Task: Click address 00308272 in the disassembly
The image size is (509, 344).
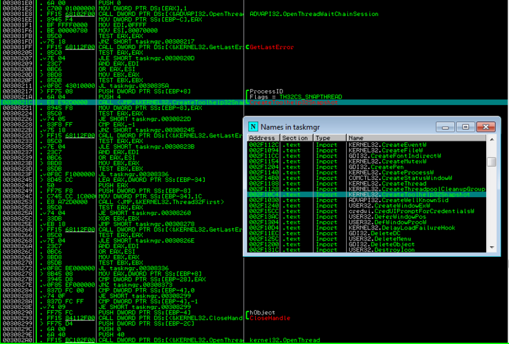Action: (17, 268)
